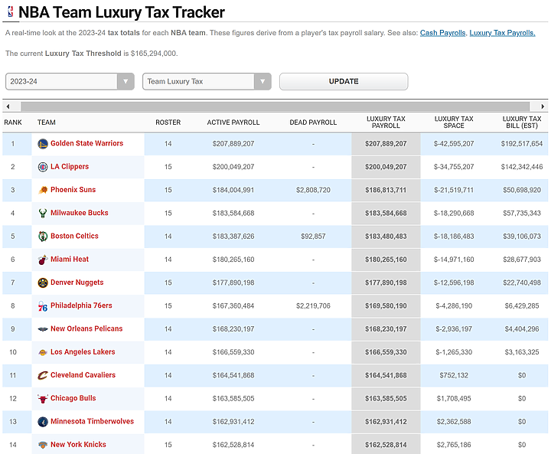Click the $1,708,495 luxury tax space cell
The width and height of the screenshot is (551, 454).
coord(454,399)
